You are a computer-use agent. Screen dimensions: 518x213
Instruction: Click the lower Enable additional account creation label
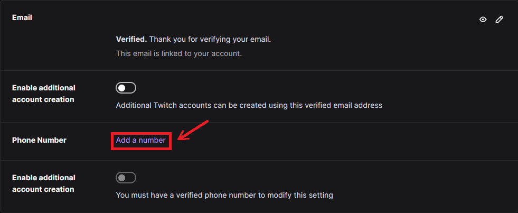pos(44,183)
